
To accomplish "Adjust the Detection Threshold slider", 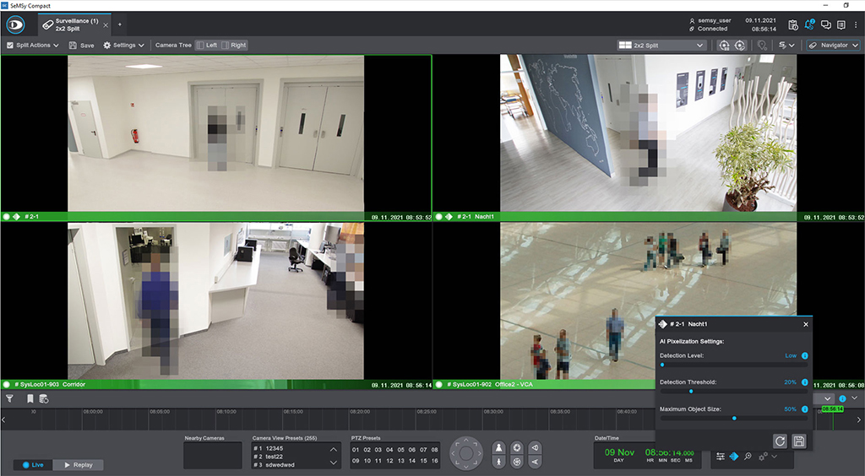I will (691, 391).
